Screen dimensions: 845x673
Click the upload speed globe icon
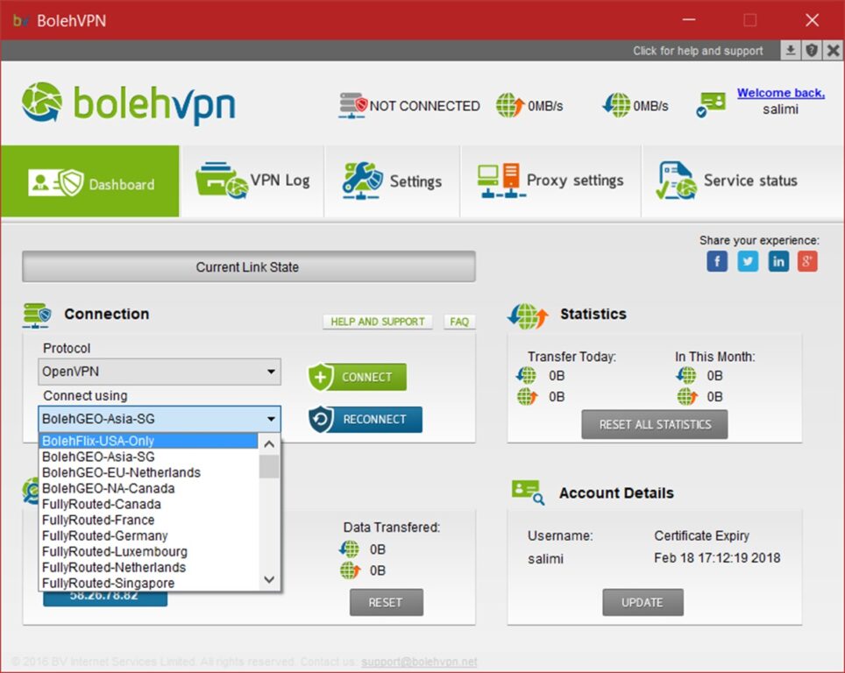click(510, 104)
